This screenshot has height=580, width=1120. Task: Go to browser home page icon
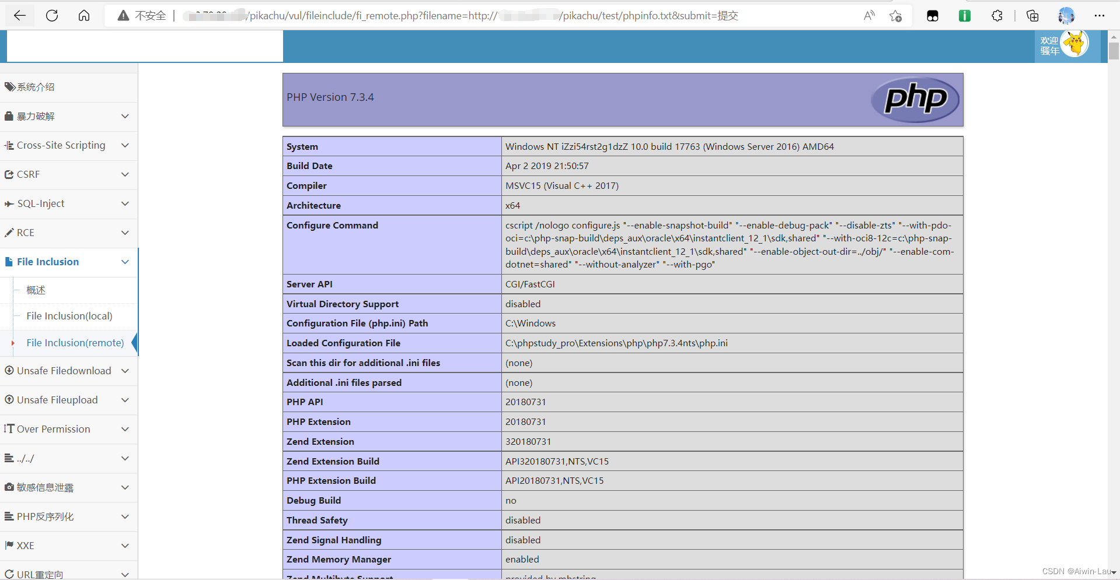point(84,16)
